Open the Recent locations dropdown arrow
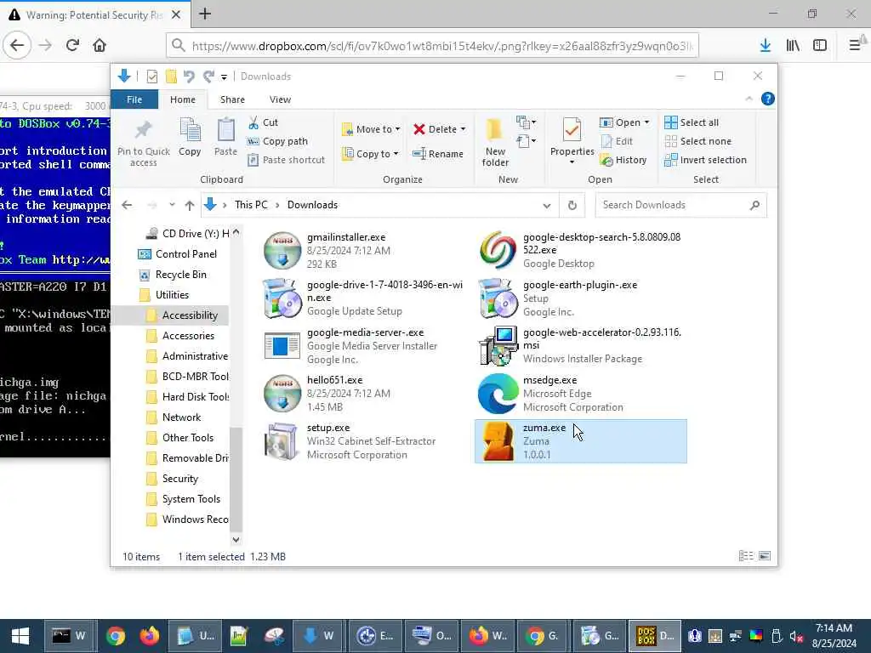 click(172, 205)
